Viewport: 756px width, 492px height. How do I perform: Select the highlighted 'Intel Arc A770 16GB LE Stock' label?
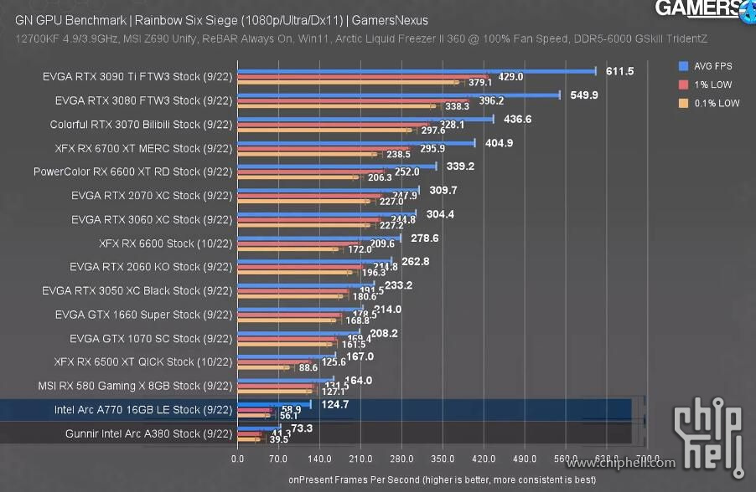(143, 410)
